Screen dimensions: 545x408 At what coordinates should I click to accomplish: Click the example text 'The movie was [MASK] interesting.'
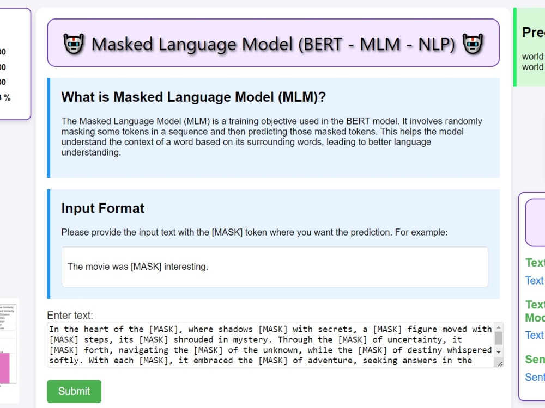point(138,267)
